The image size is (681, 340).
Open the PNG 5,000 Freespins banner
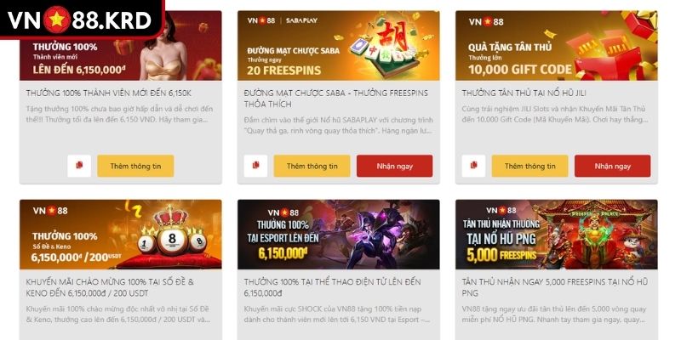click(x=557, y=235)
